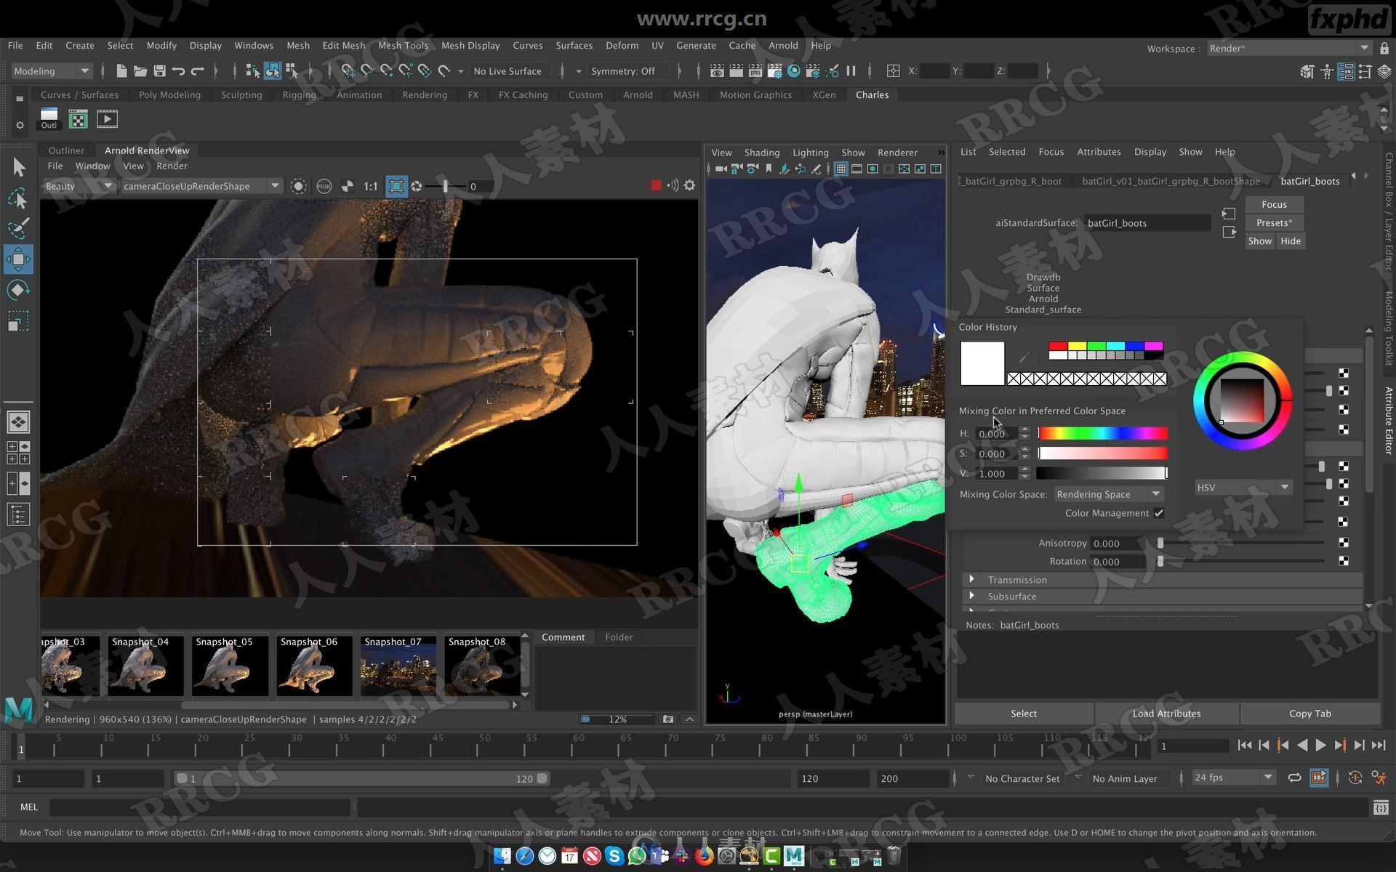The height and width of the screenshot is (872, 1396).
Task: Activate the Lasso select tool
Action: (19, 198)
